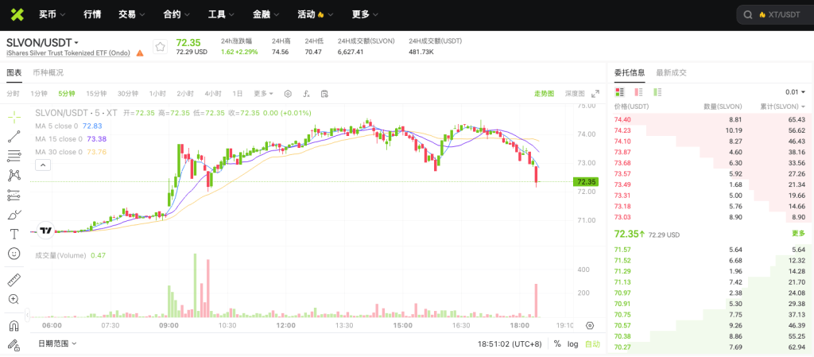Expand the 金融 menu

[x=266, y=14]
